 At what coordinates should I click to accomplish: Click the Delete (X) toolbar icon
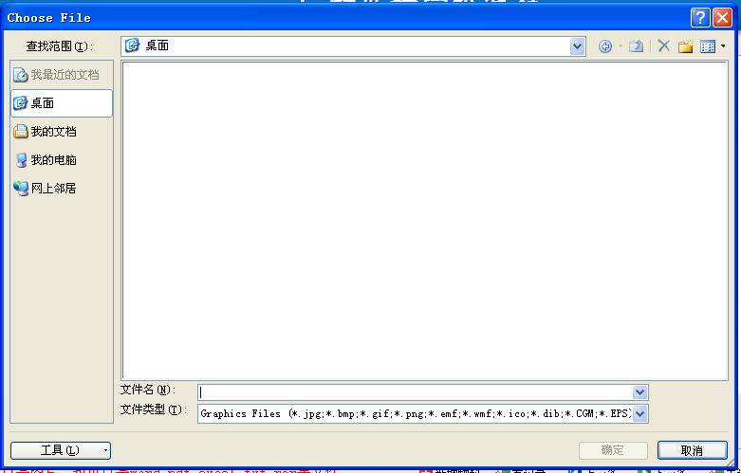(663, 46)
